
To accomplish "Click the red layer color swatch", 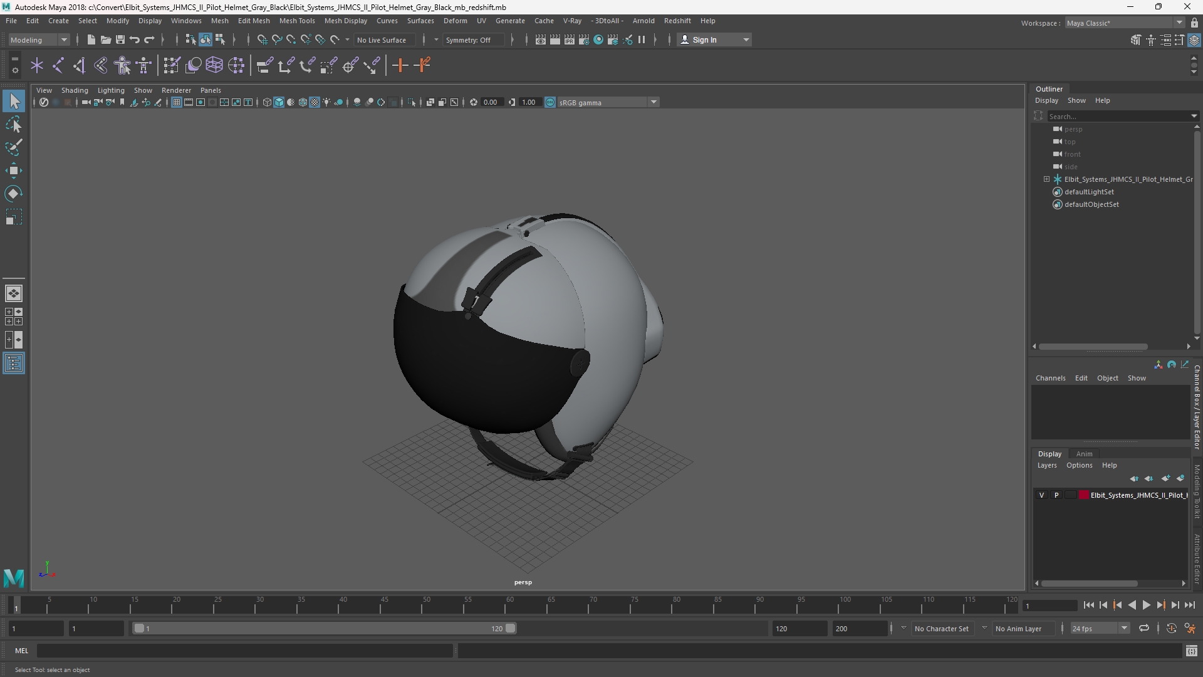I will click(1084, 495).
